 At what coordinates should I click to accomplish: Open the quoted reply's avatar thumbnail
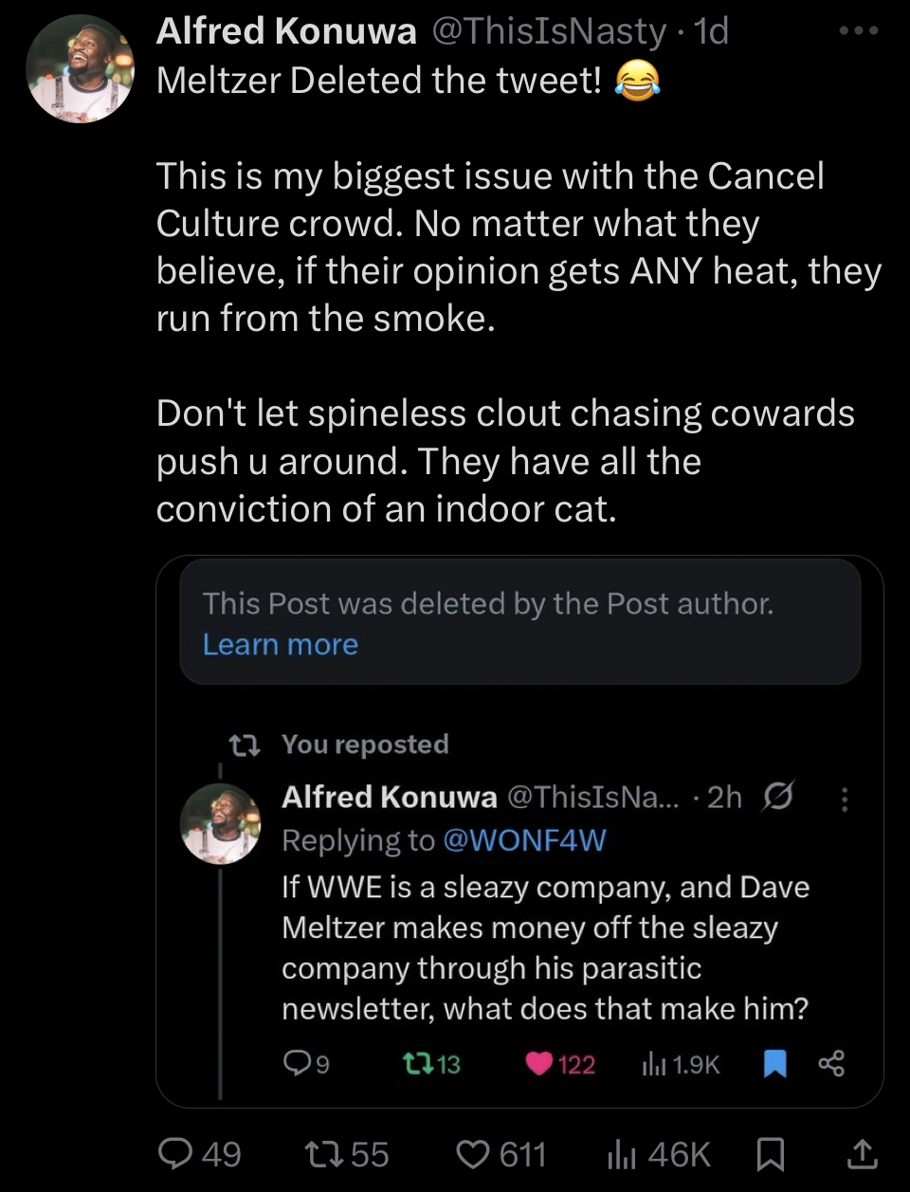221,823
